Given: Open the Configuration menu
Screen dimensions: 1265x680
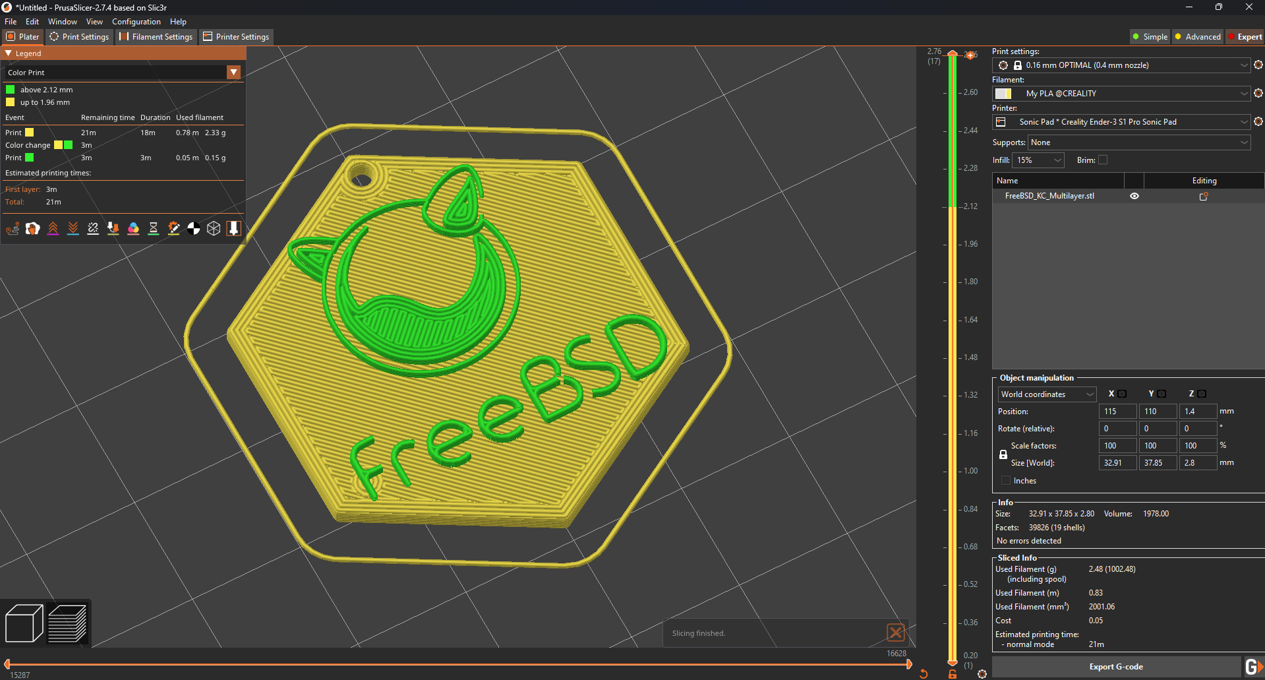Looking at the screenshot, I should [136, 22].
